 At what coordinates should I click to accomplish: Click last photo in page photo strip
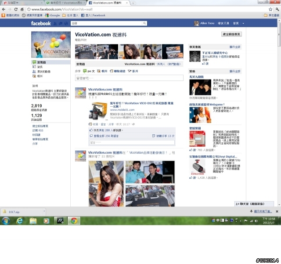173,52
